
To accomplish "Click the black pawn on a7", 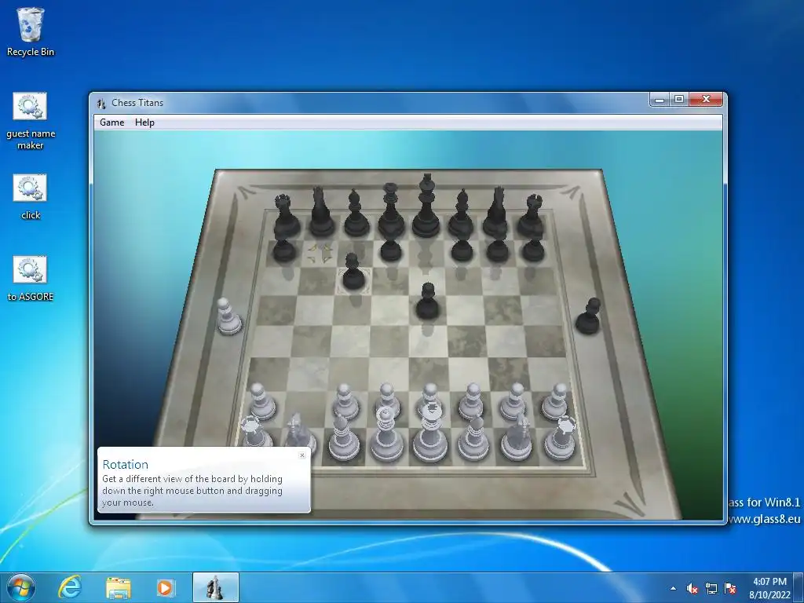I will click(x=284, y=250).
